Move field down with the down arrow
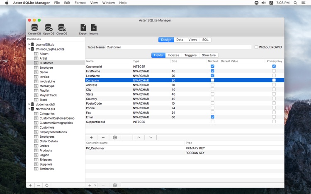Screen dimensions: 311x194 (151, 137)
